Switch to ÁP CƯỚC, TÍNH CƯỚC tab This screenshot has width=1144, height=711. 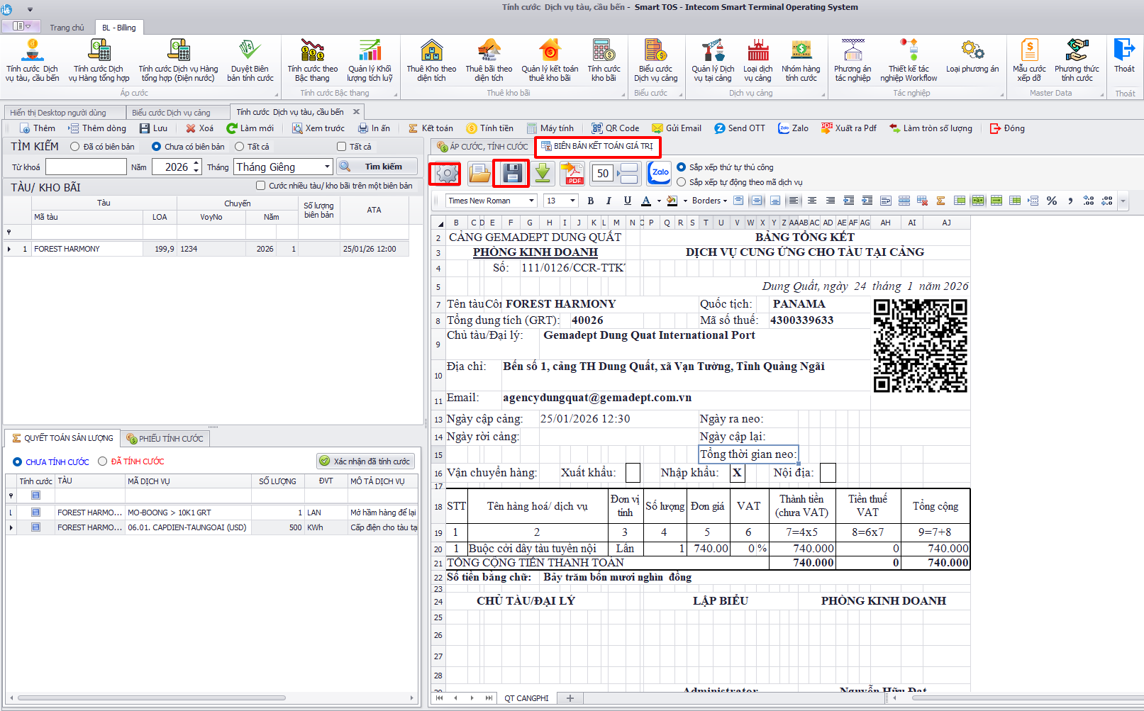coord(483,147)
